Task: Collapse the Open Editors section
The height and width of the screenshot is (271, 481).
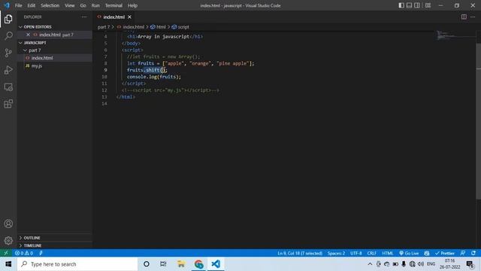Action: click(38, 27)
